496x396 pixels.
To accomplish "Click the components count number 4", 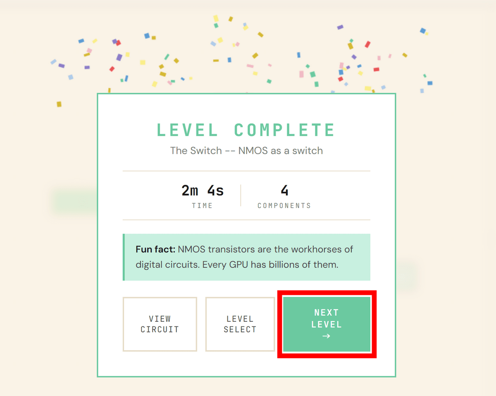I will 284,191.
